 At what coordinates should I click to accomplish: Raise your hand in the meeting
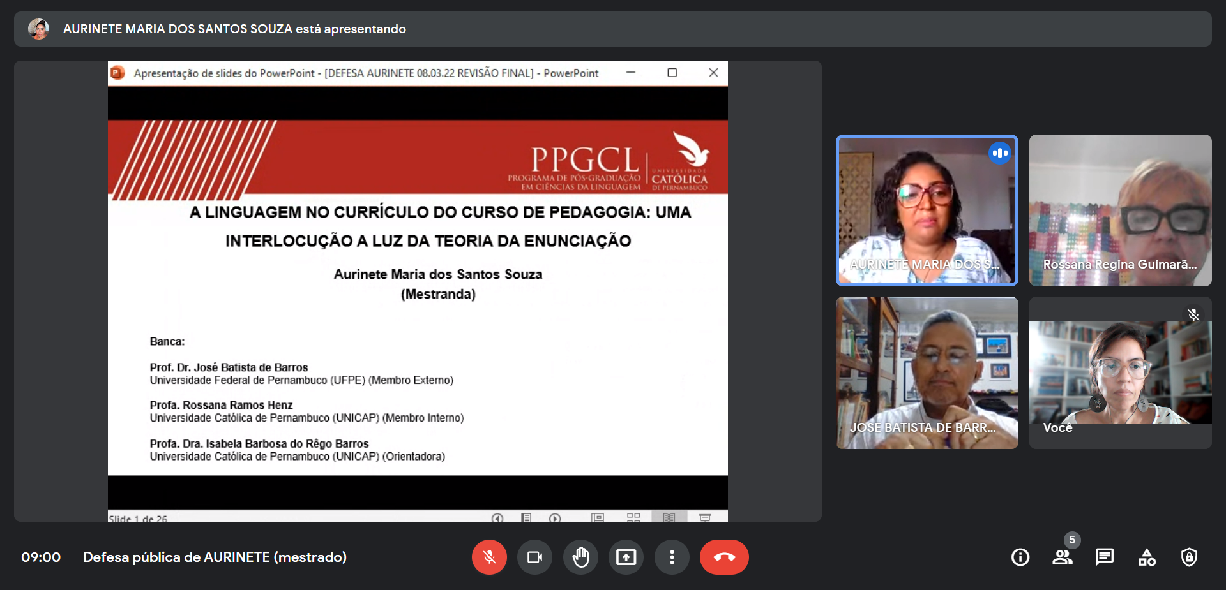580,557
